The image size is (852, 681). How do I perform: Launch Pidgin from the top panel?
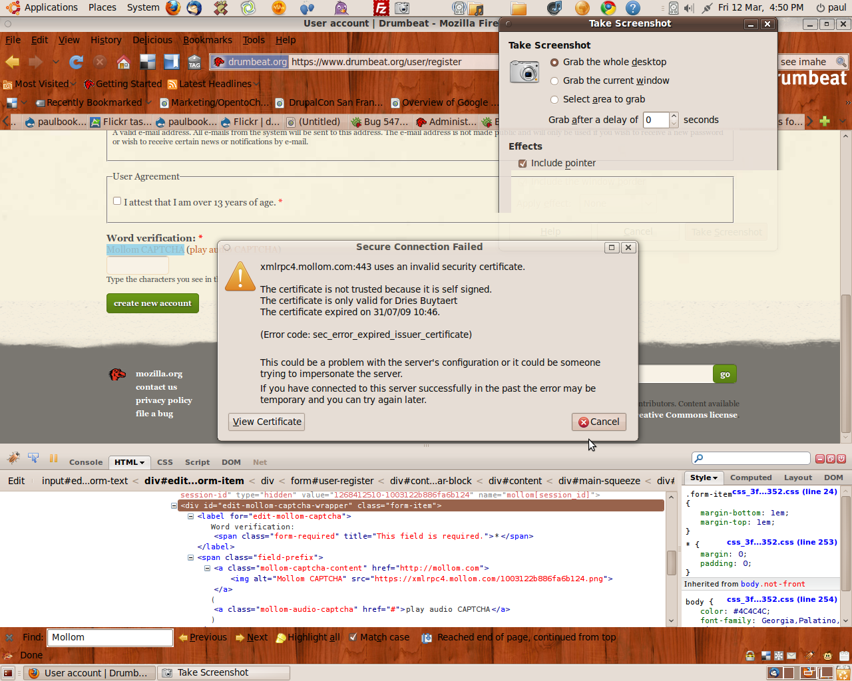coord(341,8)
